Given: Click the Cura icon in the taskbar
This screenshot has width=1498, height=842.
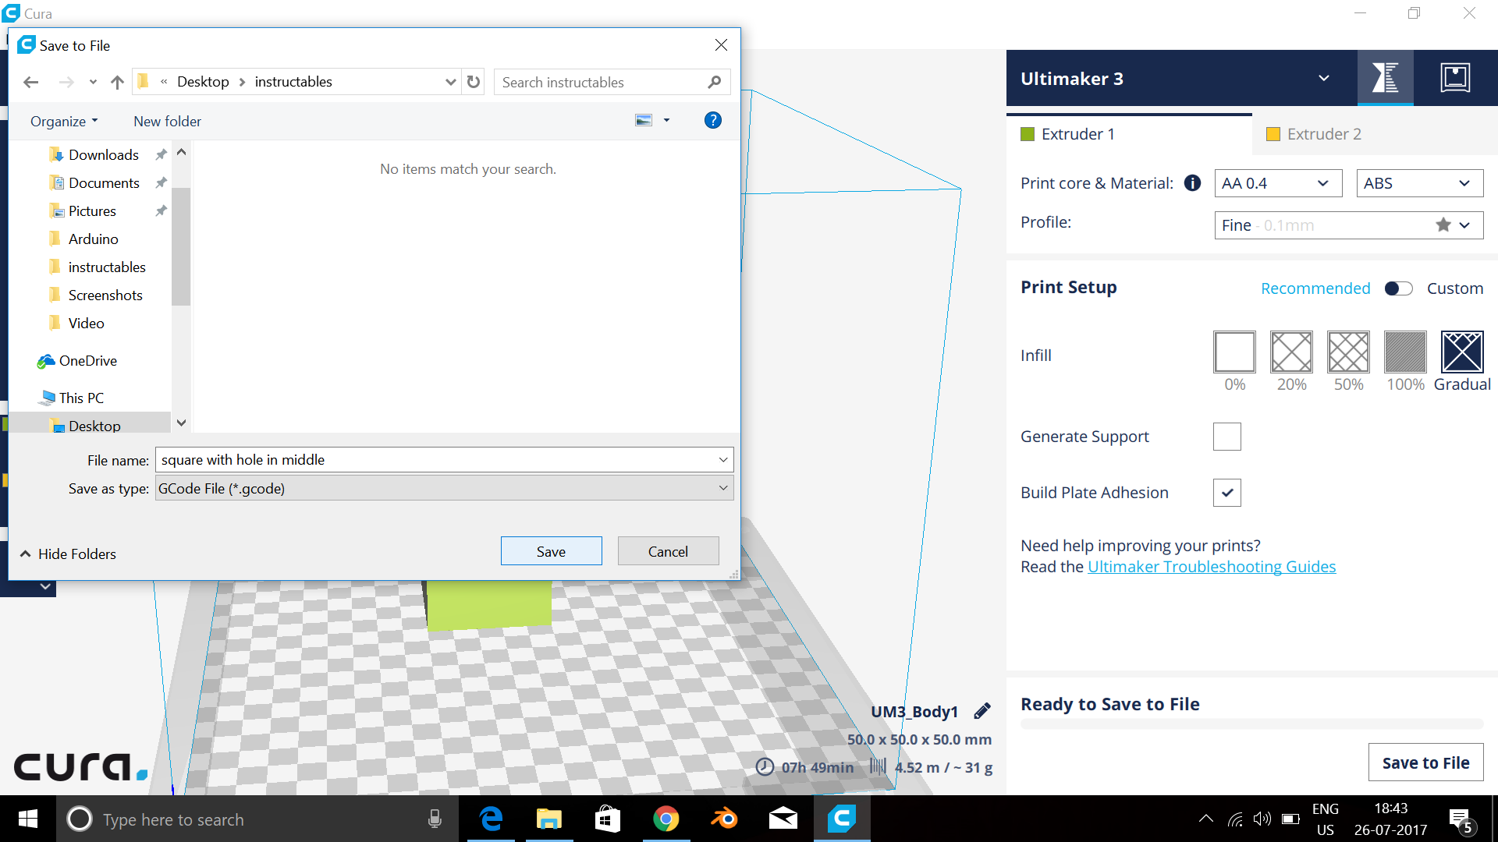Looking at the screenshot, I should click(x=842, y=819).
